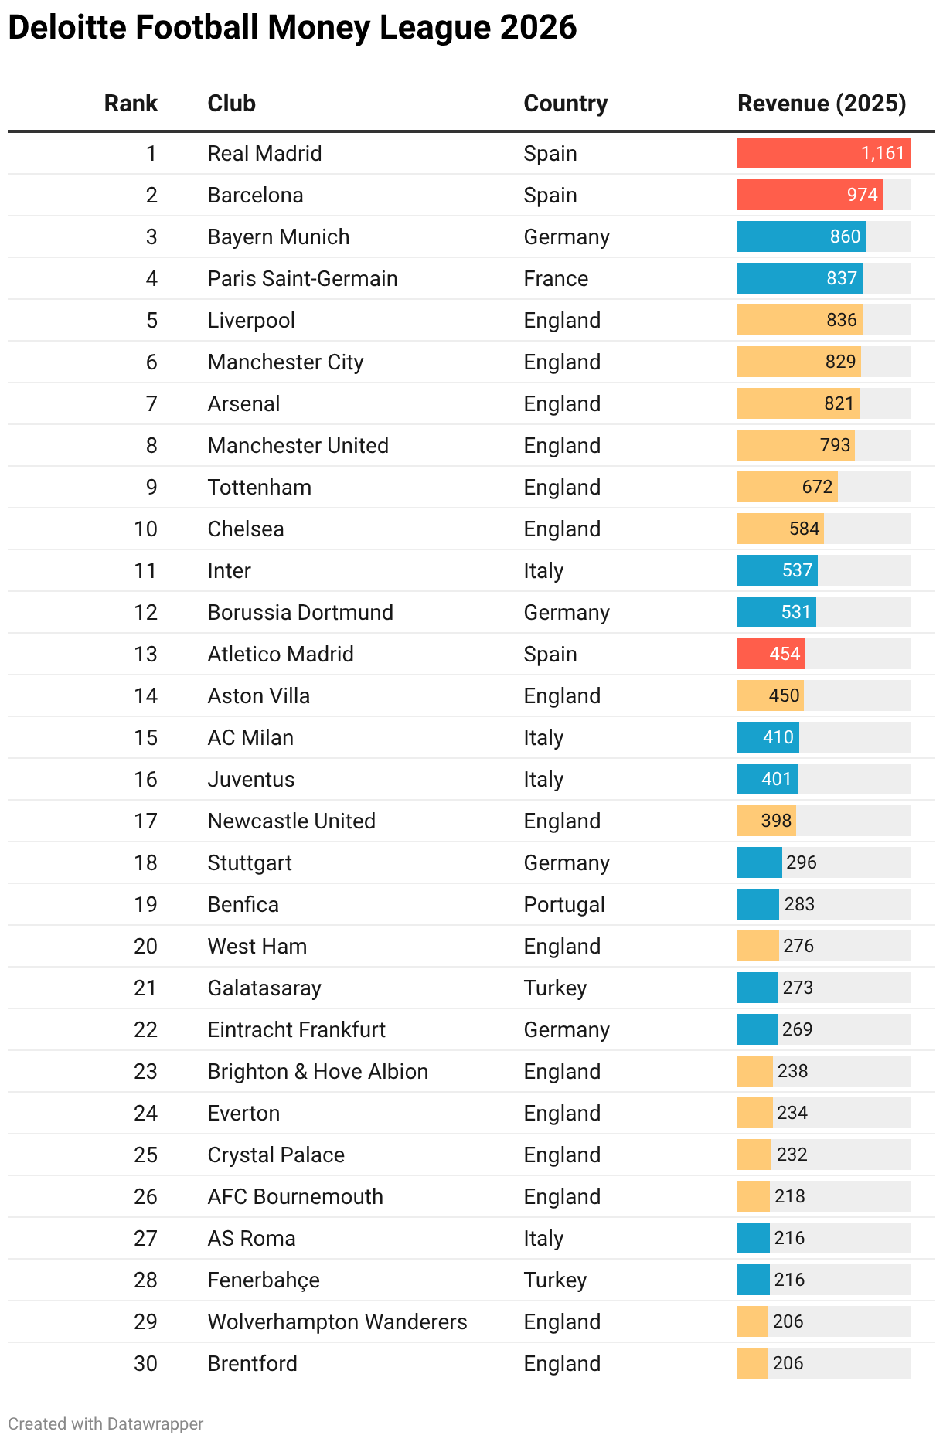Click the Wolverhampton Wanderers club name
Image resolution: width=943 pixels, height=1442 pixels.
point(337,1321)
